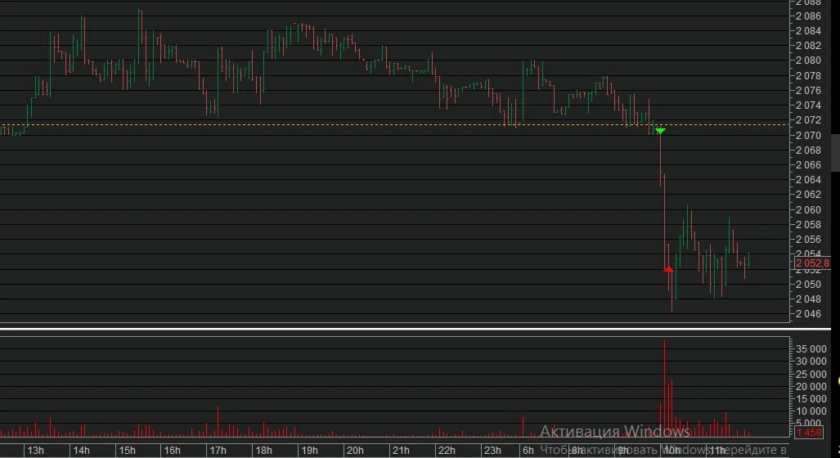Click the 2 048 price axis label

pyautogui.click(x=808, y=299)
